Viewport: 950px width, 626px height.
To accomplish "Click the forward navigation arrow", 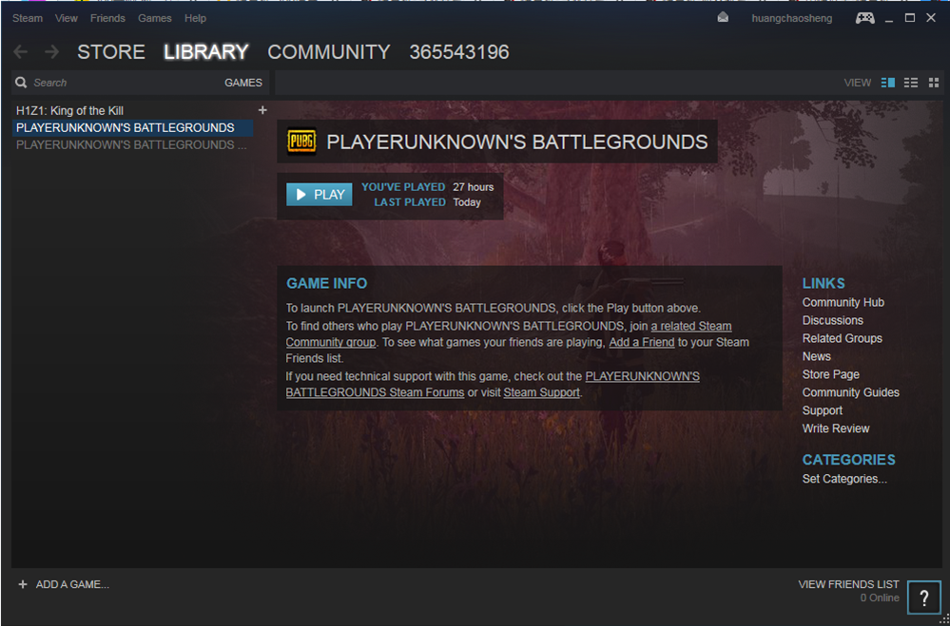I will (51, 52).
